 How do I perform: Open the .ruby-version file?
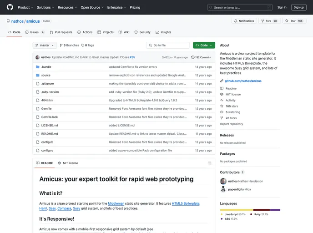coord(50,92)
